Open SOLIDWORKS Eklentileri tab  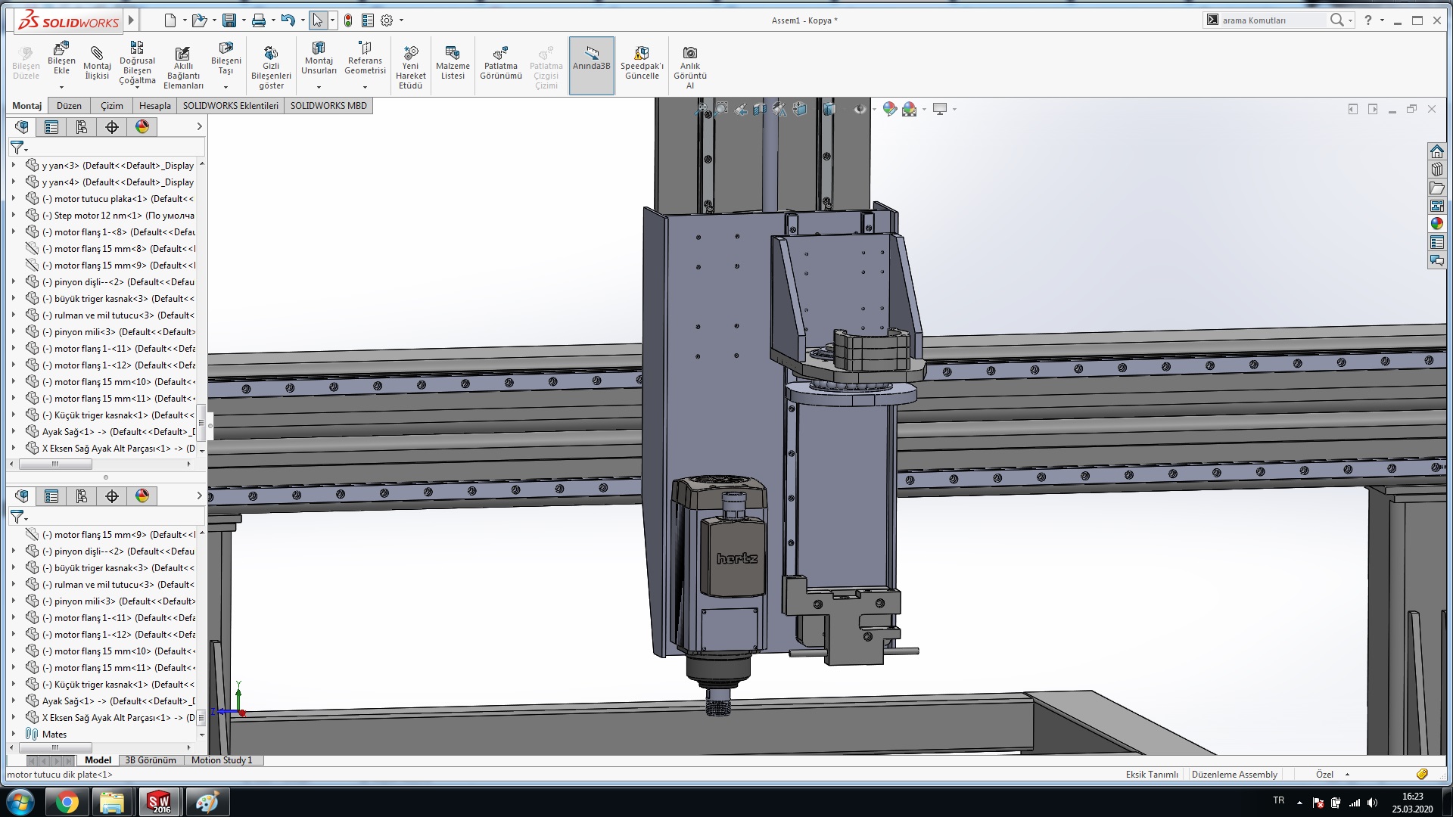click(231, 105)
